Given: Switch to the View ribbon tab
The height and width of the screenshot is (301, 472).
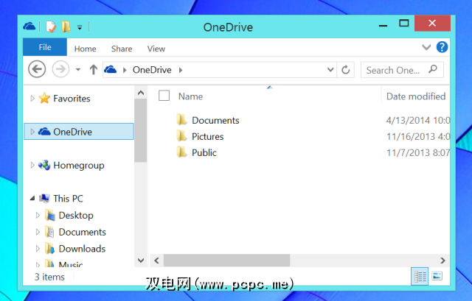Looking at the screenshot, I should (156, 49).
